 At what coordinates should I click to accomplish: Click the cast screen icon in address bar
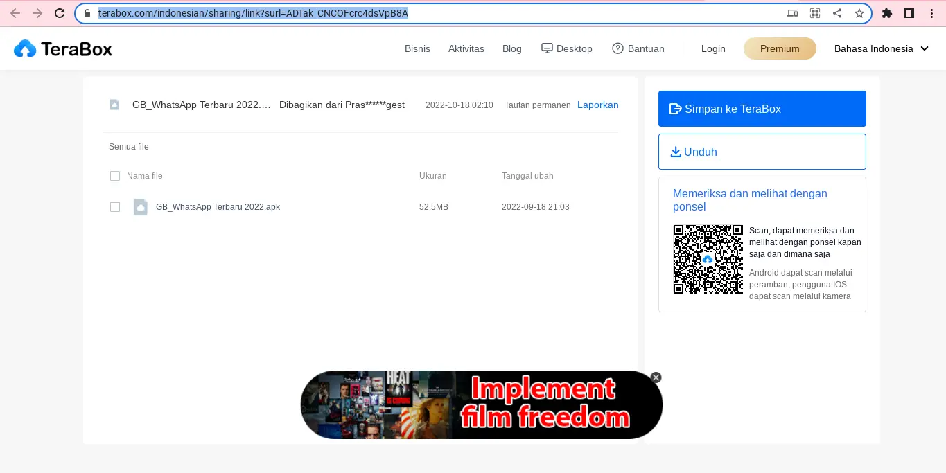pos(793,13)
